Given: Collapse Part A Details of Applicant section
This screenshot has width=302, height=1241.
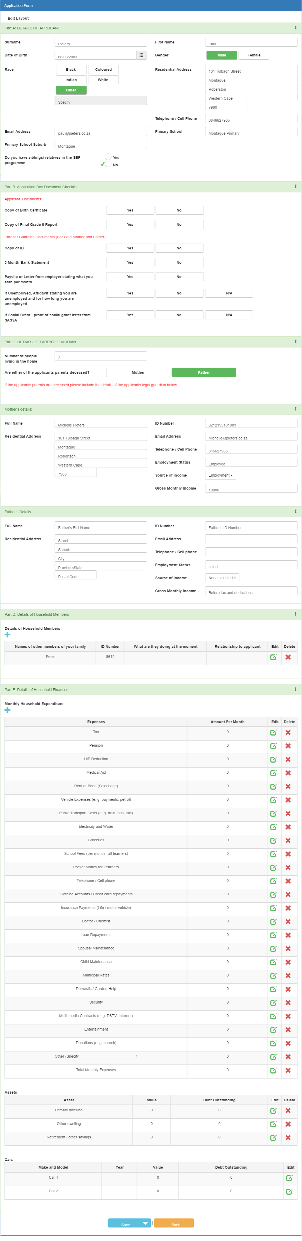Looking at the screenshot, I should click(295, 28).
